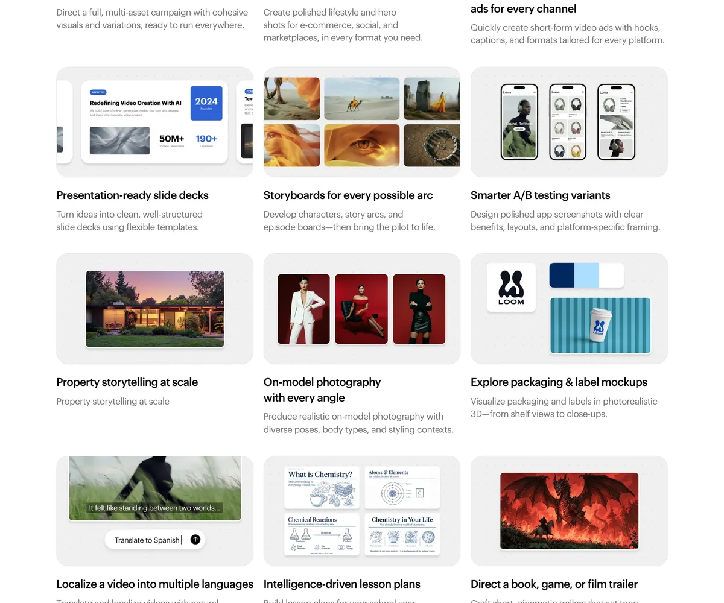Open Smarter A/B testing variants heading

(x=541, y=195)
